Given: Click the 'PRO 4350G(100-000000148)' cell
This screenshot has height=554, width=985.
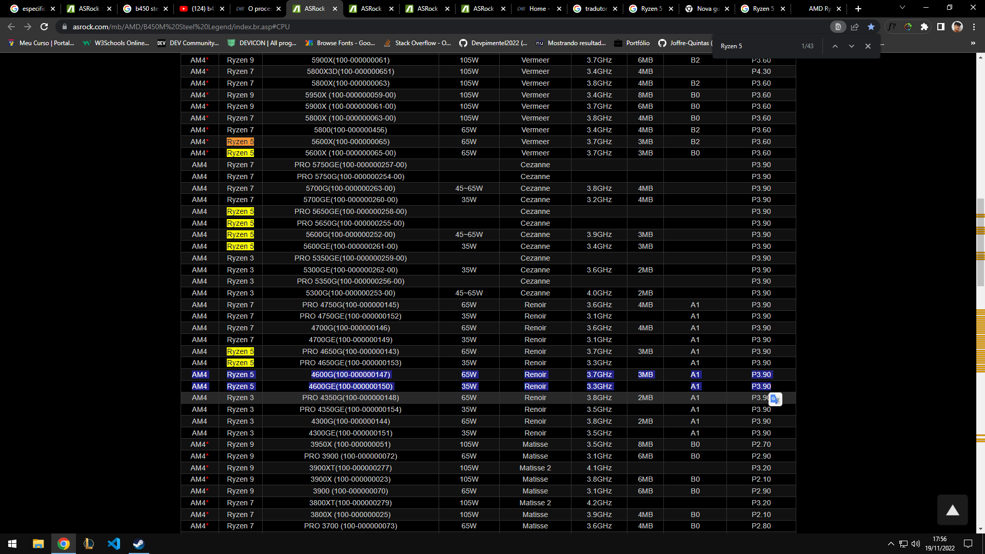Looking at the screenshot, I should (x=350, y=398).
